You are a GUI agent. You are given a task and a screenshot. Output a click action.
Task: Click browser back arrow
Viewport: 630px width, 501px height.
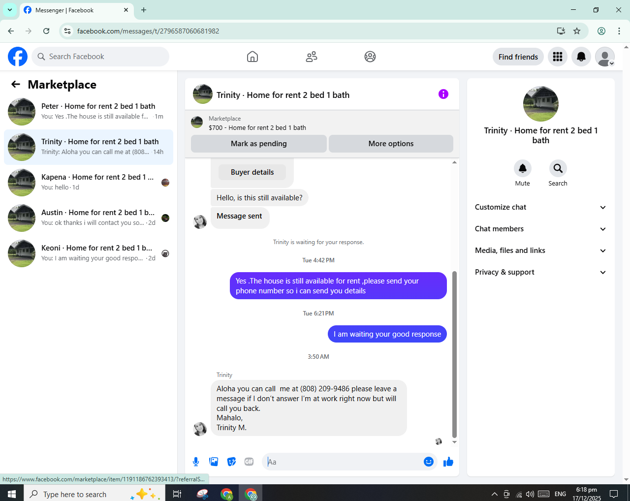click(11, 31)
